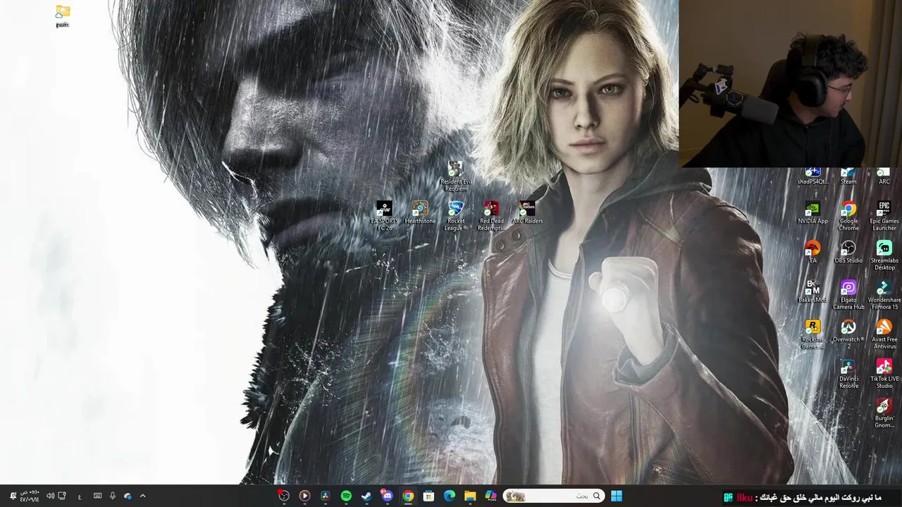
Task: Switch to Chrome on the taskbar
Action: (408, 496)
